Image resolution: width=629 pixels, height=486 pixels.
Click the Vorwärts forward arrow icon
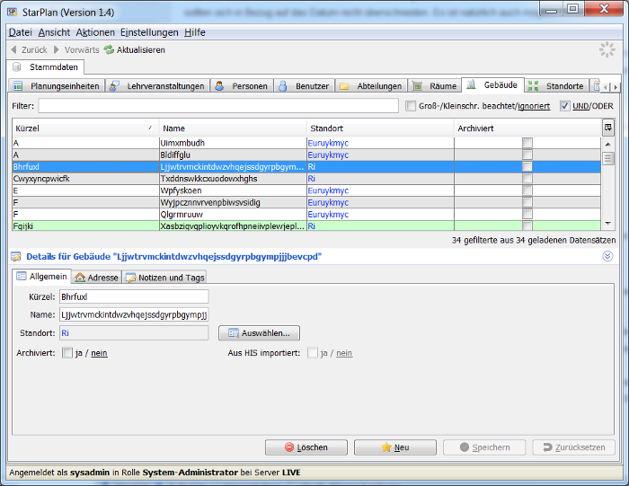tap(57, 49)
